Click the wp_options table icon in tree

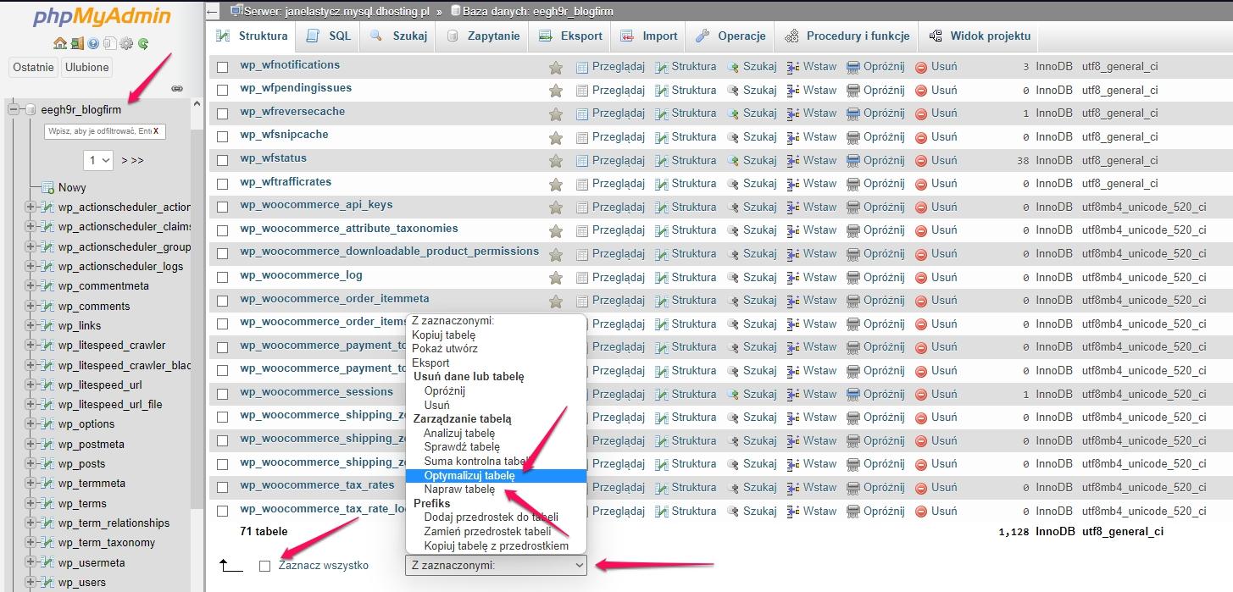click(48, 424)
